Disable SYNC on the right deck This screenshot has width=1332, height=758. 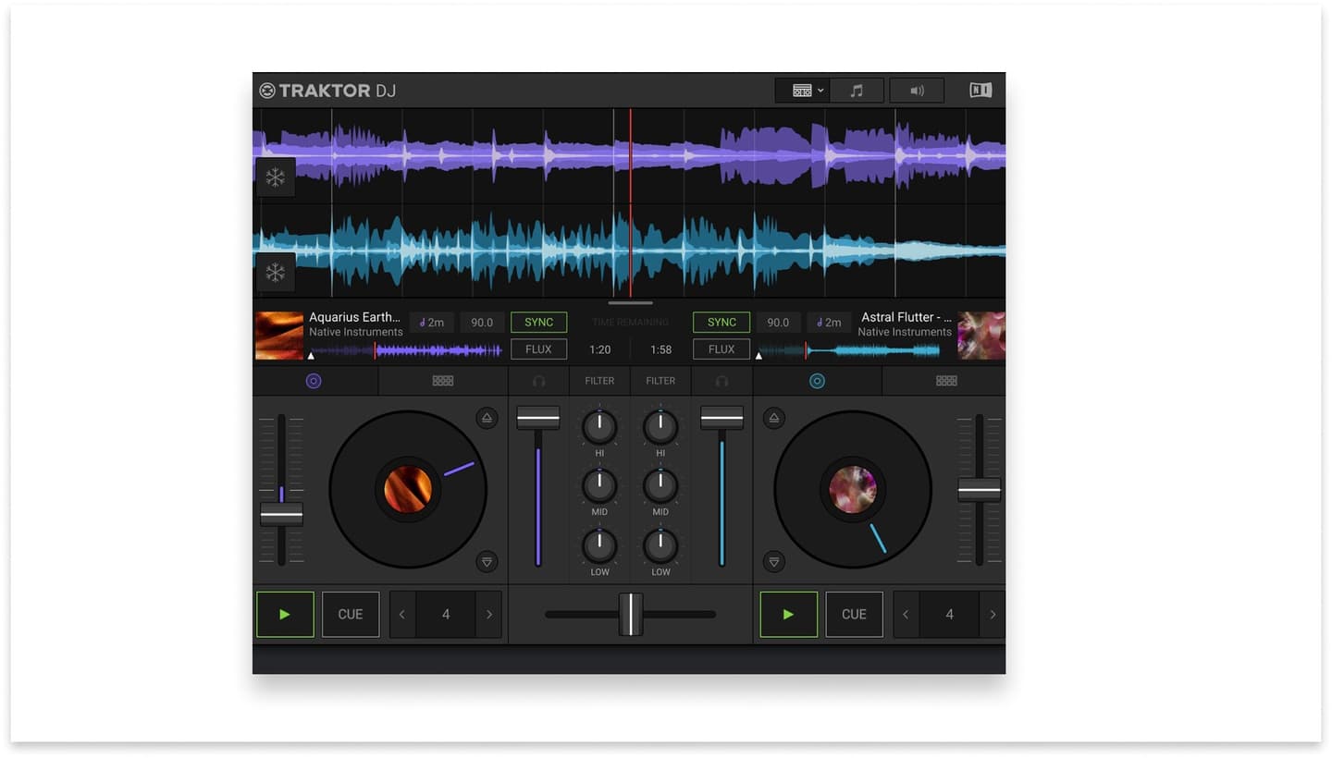click(x=721, y=322)
